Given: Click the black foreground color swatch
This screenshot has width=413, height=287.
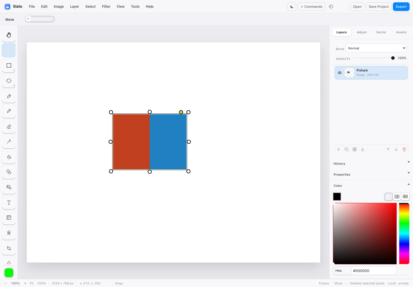Looking at the screenshot, I should click(x=337, y=197).
